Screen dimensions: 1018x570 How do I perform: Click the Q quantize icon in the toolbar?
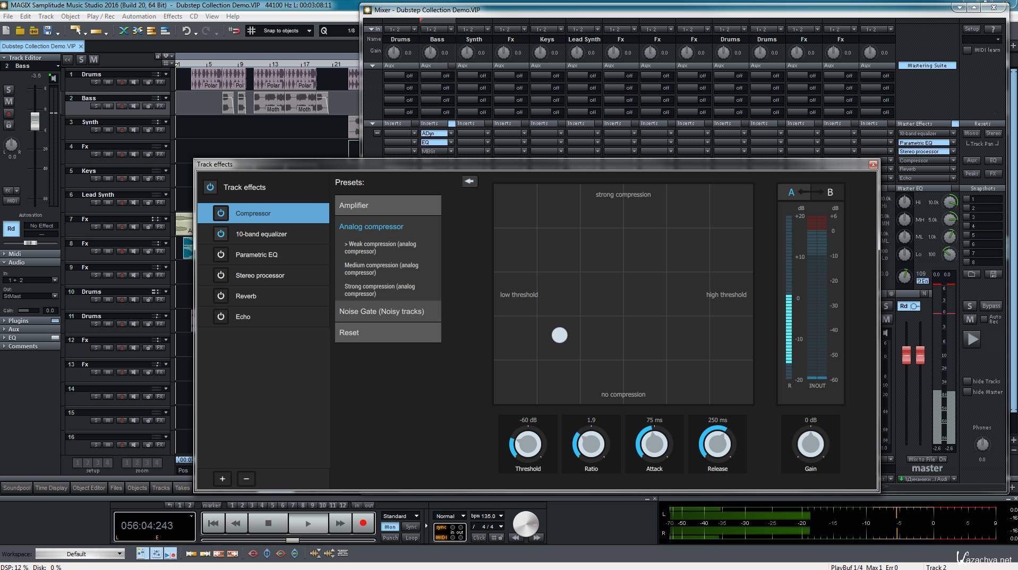pos(324,31)
